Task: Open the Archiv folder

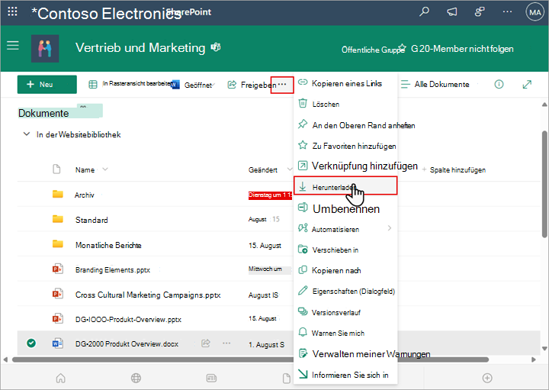Action: [x=85, y=195]
